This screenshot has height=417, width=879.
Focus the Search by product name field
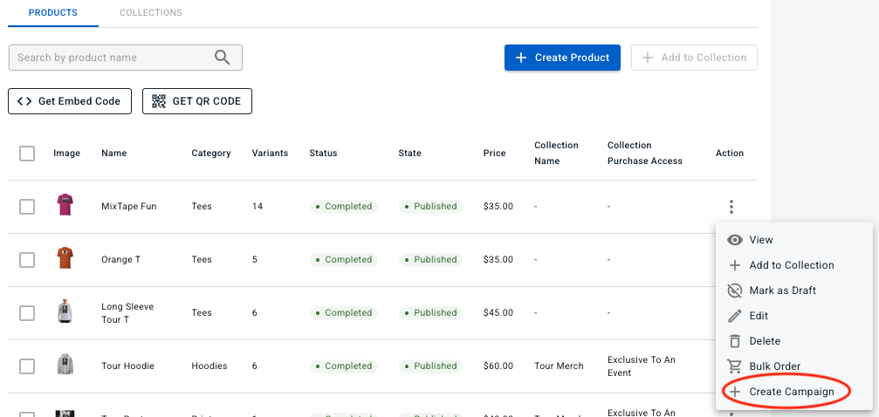tap(113, 58)
